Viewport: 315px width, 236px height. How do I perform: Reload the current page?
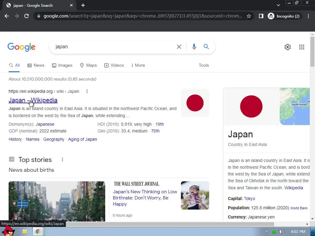tap(26, 16)
